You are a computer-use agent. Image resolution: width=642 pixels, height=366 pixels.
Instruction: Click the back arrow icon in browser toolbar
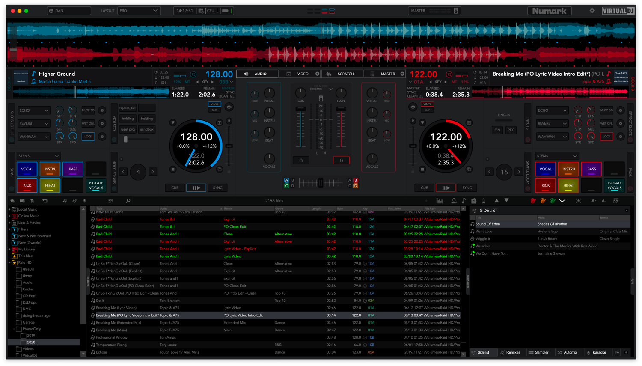pyautogui.click(x=45, y=201)
